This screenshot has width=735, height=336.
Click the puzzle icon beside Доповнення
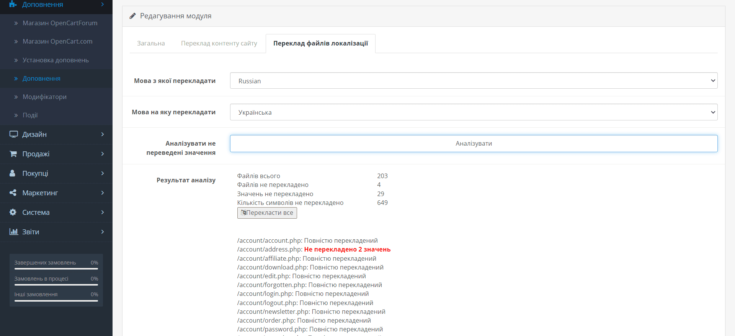[13, 4]
